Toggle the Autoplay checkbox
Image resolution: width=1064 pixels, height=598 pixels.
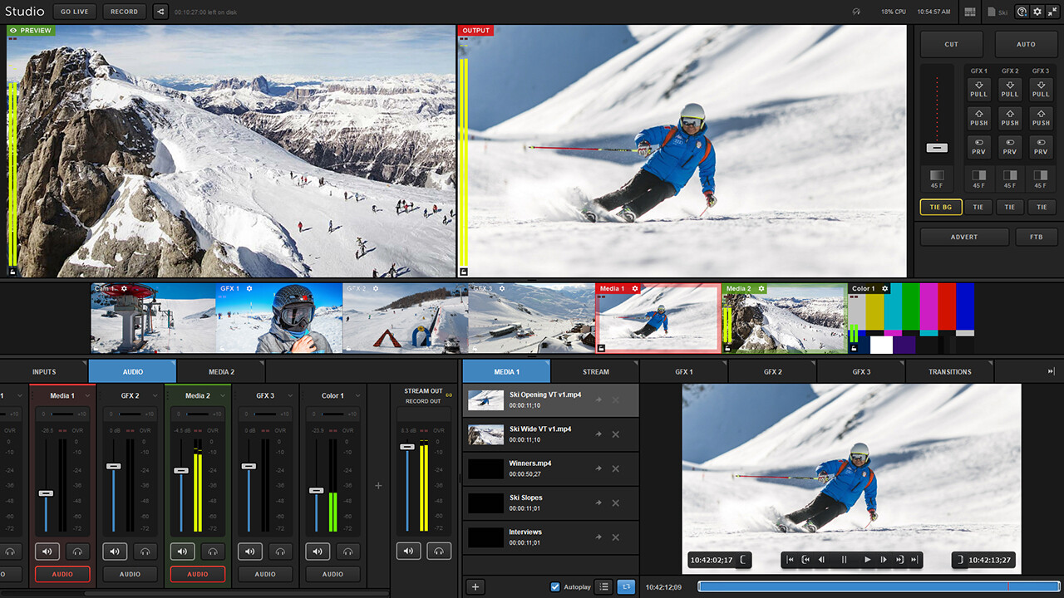[555, 586]
